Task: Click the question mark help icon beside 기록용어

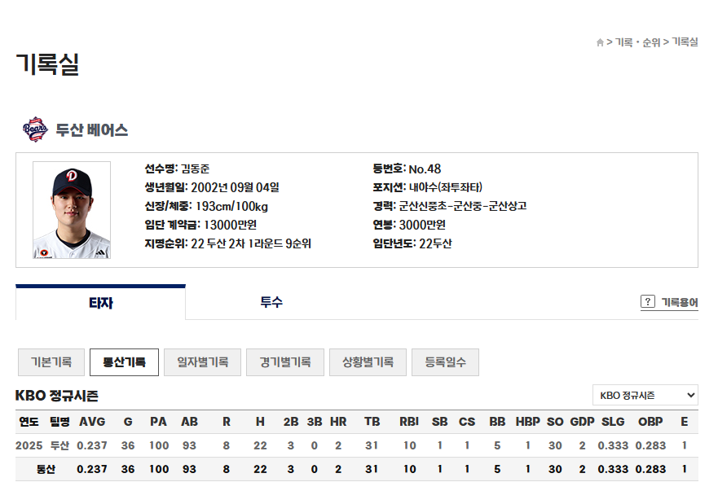Action: (648, 300)
